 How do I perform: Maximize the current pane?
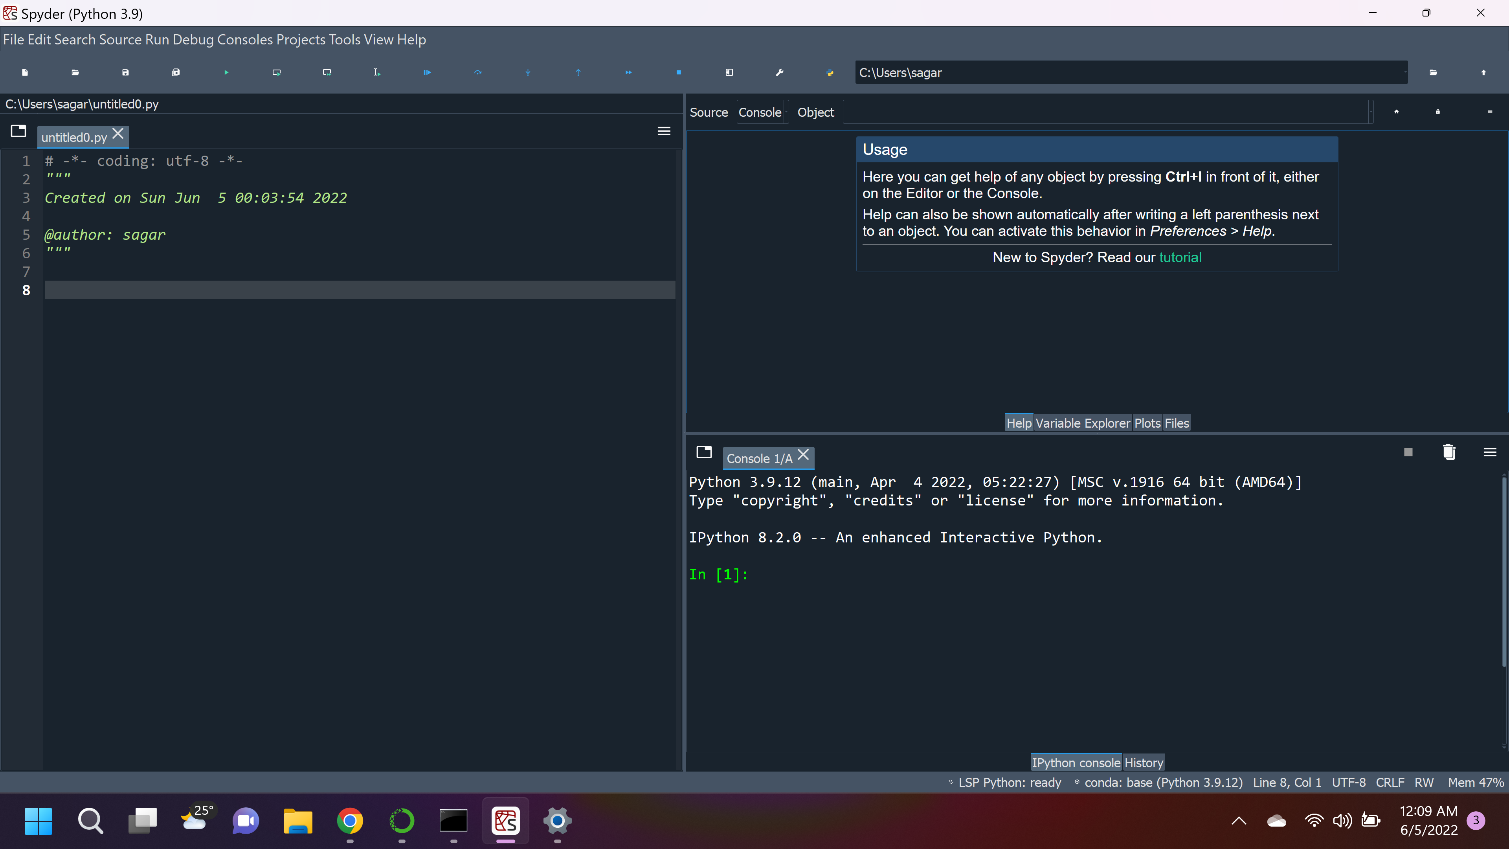(729, 72)
